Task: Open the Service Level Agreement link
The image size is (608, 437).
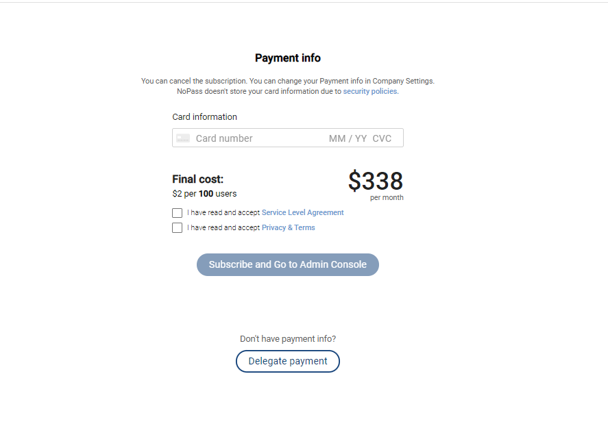Action: tap(302, 213)
